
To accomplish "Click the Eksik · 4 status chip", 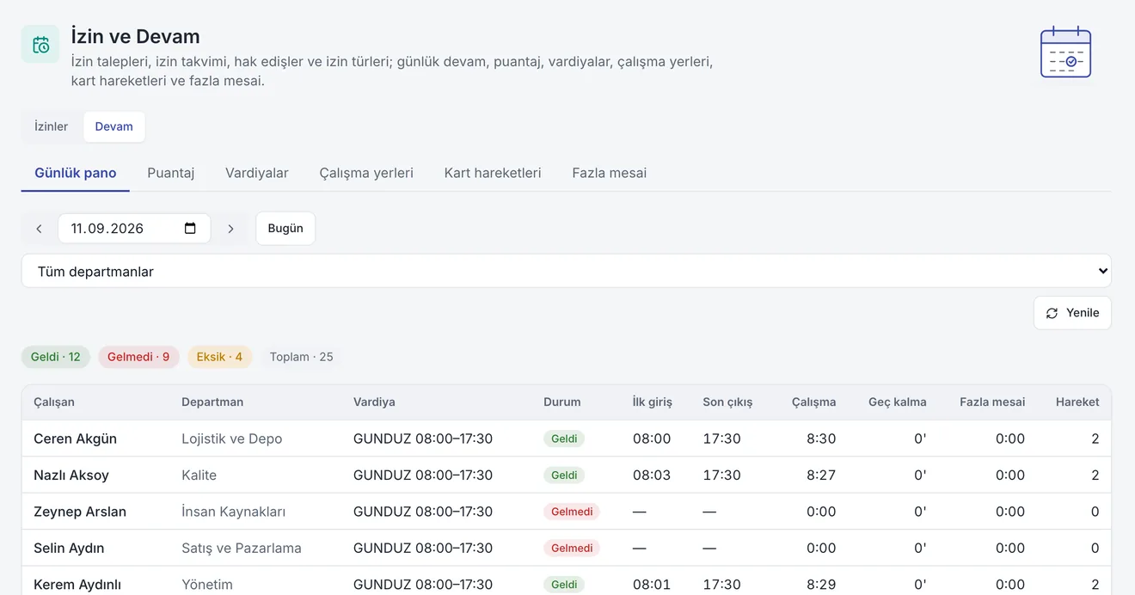I will [219, 357].
